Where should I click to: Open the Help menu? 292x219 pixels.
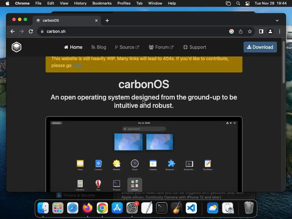(172, 3)
